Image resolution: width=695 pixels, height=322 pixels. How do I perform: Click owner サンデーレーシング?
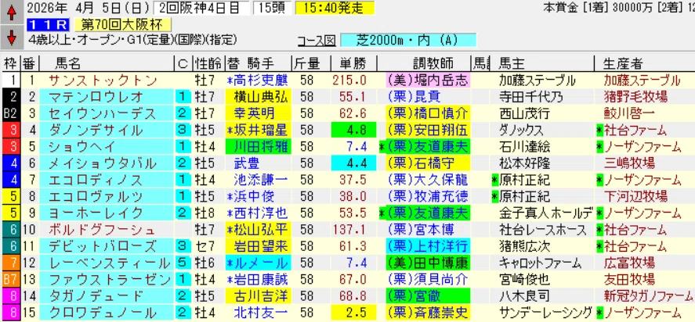click(x=545, y=313)
